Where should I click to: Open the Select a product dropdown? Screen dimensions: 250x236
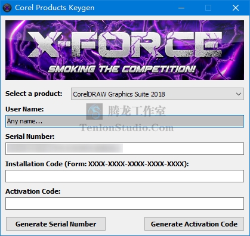[x=158, y=94]
